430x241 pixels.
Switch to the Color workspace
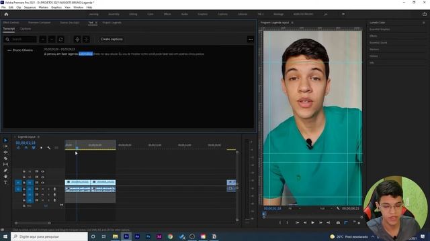[x=150, y=14]
